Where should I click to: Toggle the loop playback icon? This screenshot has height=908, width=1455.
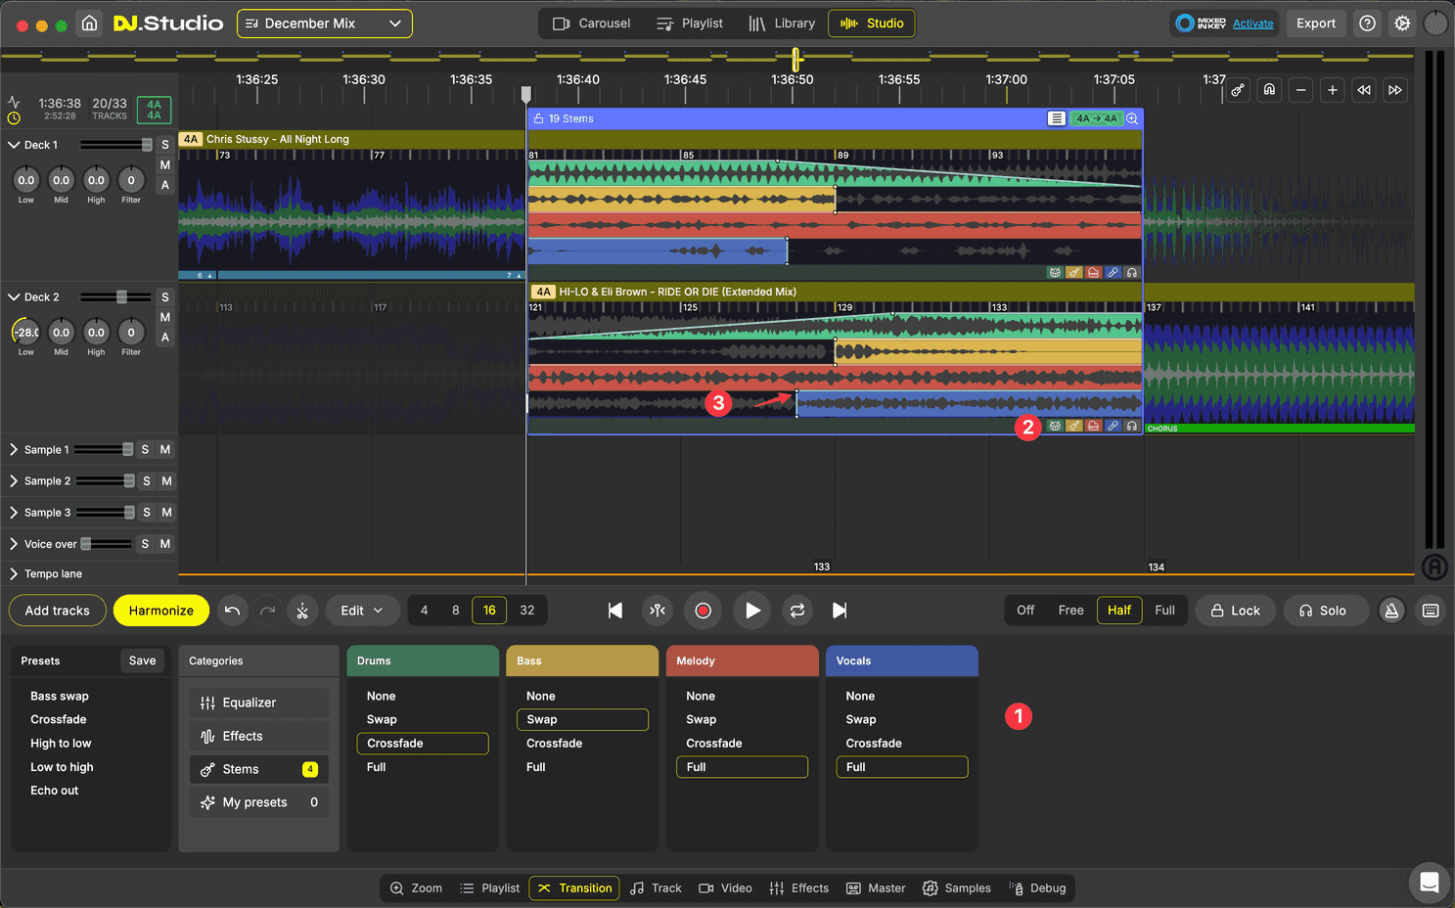point(797,611)
